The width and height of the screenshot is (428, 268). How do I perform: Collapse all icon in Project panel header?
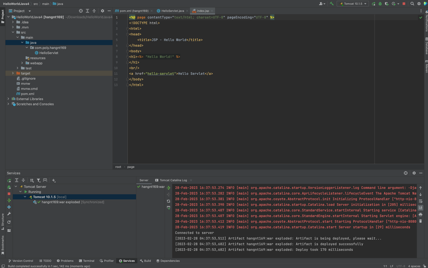[x=94, y=11]
